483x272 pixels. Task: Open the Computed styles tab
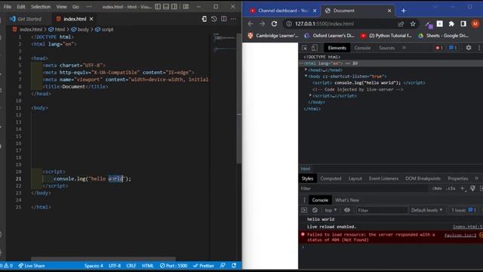[x=331, y=178]
